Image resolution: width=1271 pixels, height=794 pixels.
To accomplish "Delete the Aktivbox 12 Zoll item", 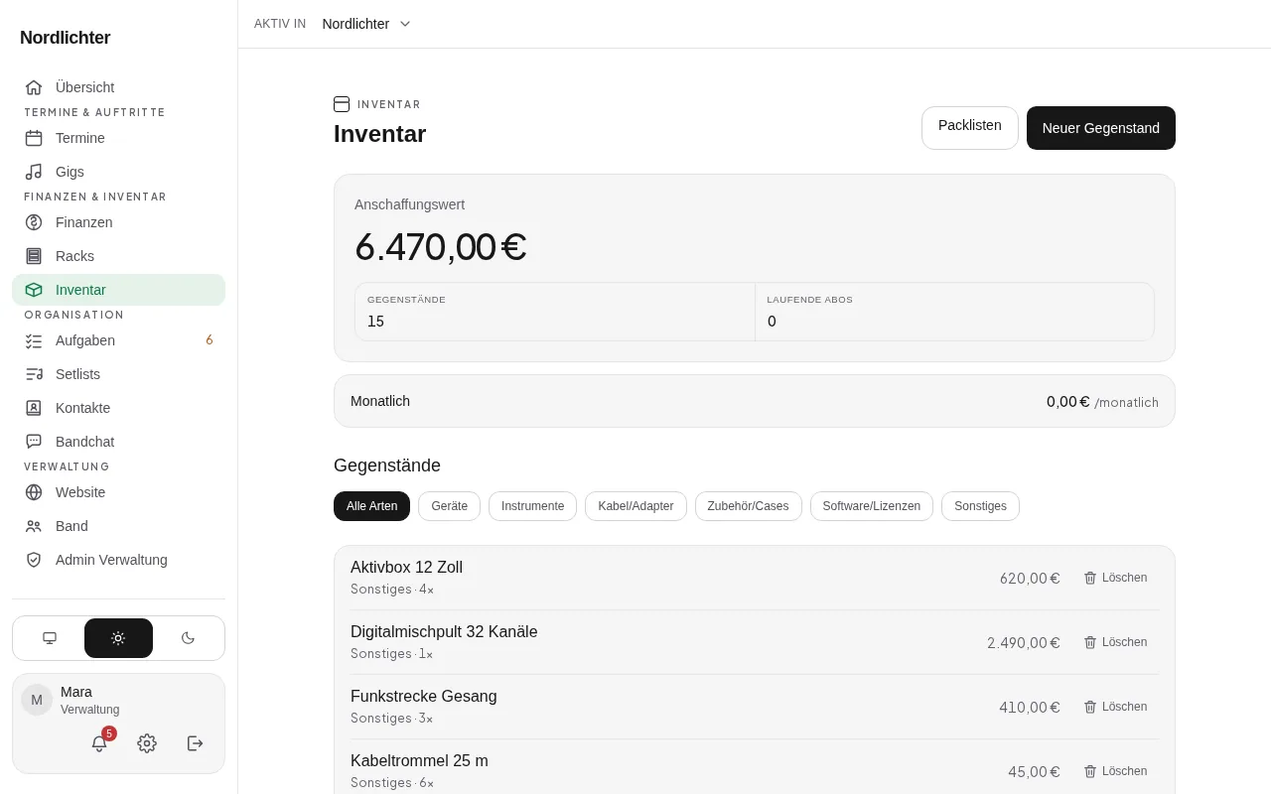I will 1115,578.
